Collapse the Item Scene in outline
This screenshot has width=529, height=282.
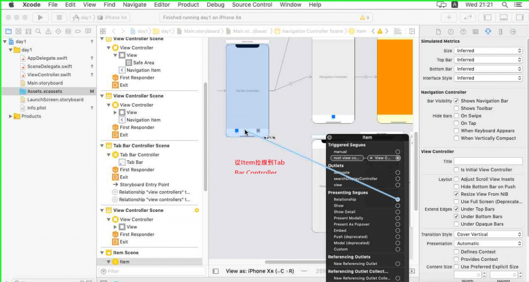pyautogui.click(x=102, y=253)
